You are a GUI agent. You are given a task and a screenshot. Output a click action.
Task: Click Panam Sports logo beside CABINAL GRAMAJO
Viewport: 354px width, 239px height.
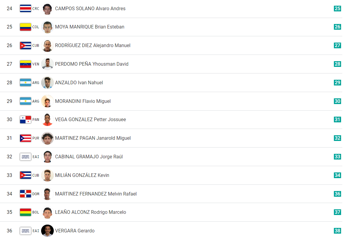[25, 157]
